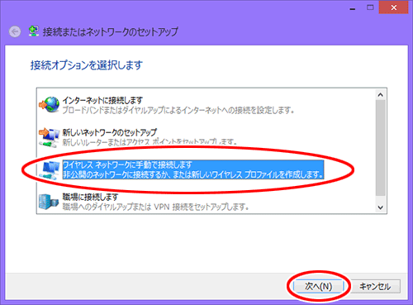Select the workplace connection building icon
This screenshot has width=413, height=305.
[x=49, y=202]
